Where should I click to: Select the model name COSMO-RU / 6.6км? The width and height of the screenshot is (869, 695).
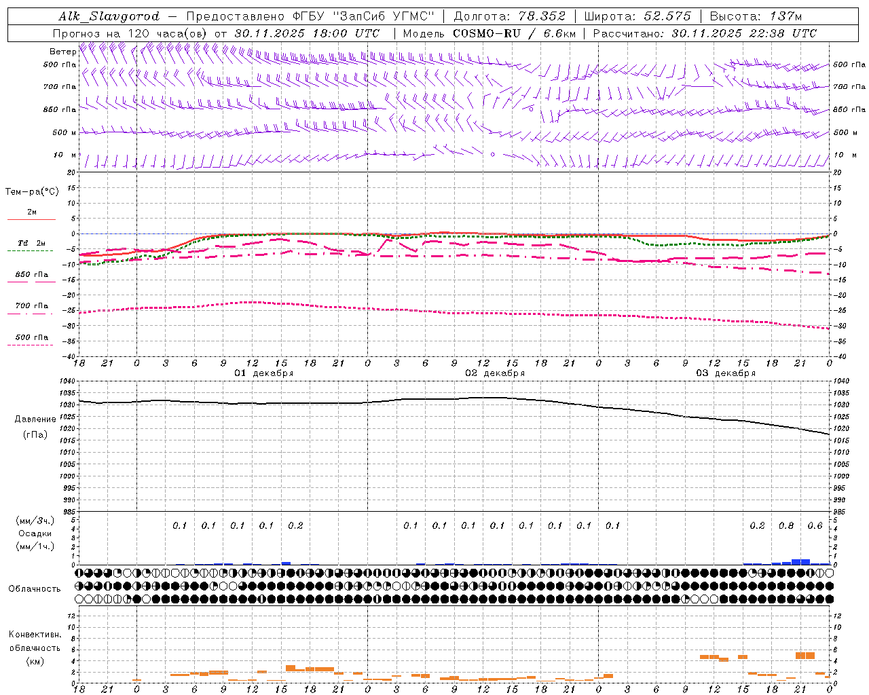[x=515, y=33]
